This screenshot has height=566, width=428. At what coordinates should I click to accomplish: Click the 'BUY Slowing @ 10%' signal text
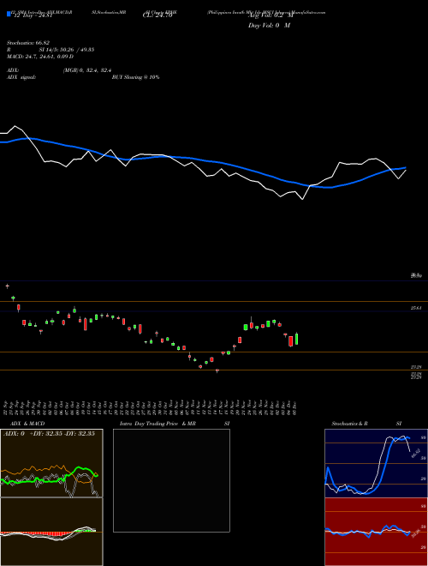pyautogui.click(x=136, y=77)
